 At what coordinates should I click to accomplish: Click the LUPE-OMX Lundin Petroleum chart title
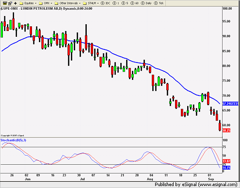[47, 9]
